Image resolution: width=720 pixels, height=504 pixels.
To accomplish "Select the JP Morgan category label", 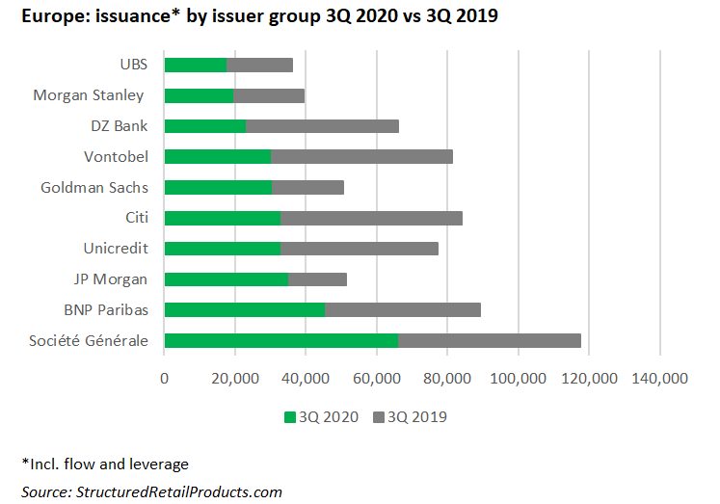I will [x=110, y=279].
